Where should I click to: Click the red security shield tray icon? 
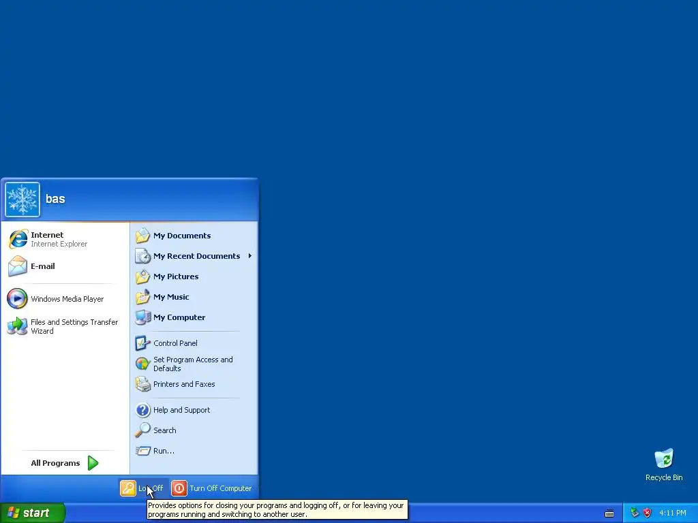point(648,513)
